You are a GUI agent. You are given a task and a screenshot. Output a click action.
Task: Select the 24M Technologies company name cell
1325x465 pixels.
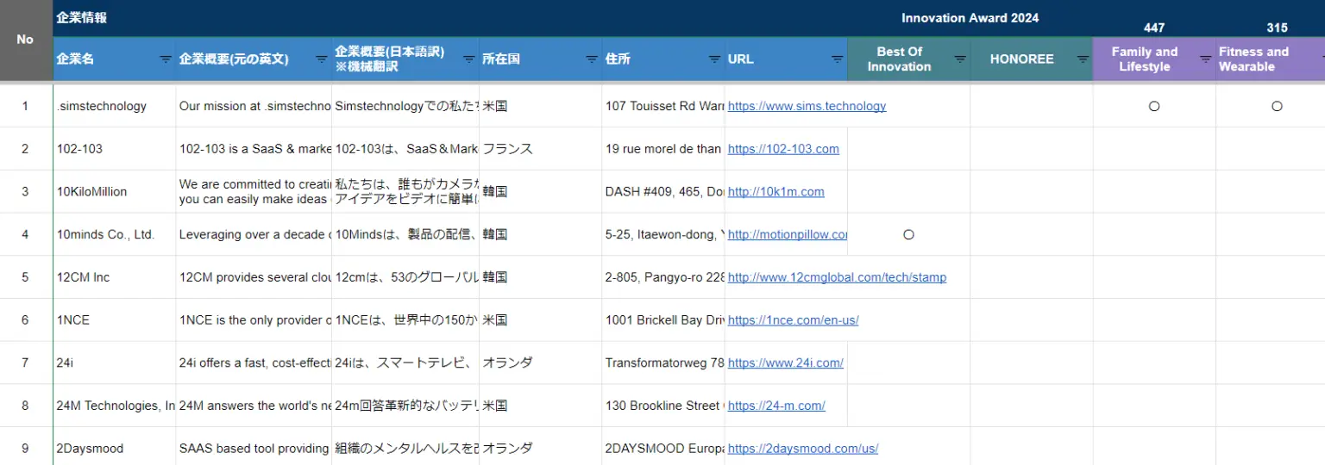pos(115,406)
